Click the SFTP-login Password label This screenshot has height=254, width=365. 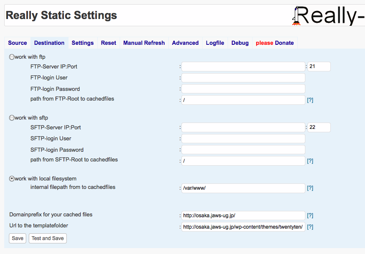click(x=57, y=150)
